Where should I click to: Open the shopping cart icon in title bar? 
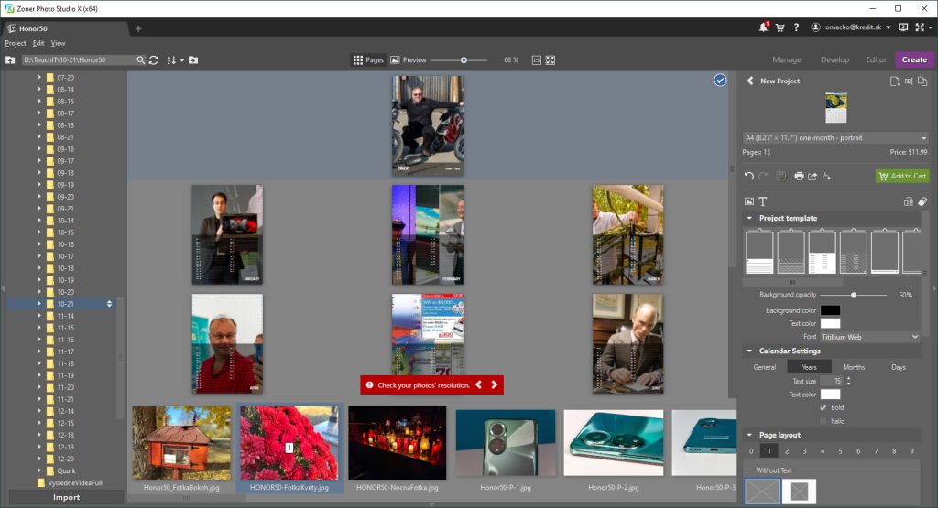780,27
